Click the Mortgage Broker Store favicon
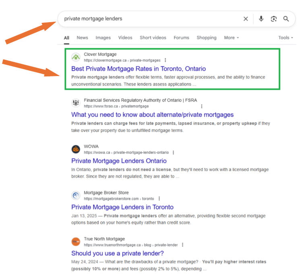302x278 pixels. tap(76, 196)
